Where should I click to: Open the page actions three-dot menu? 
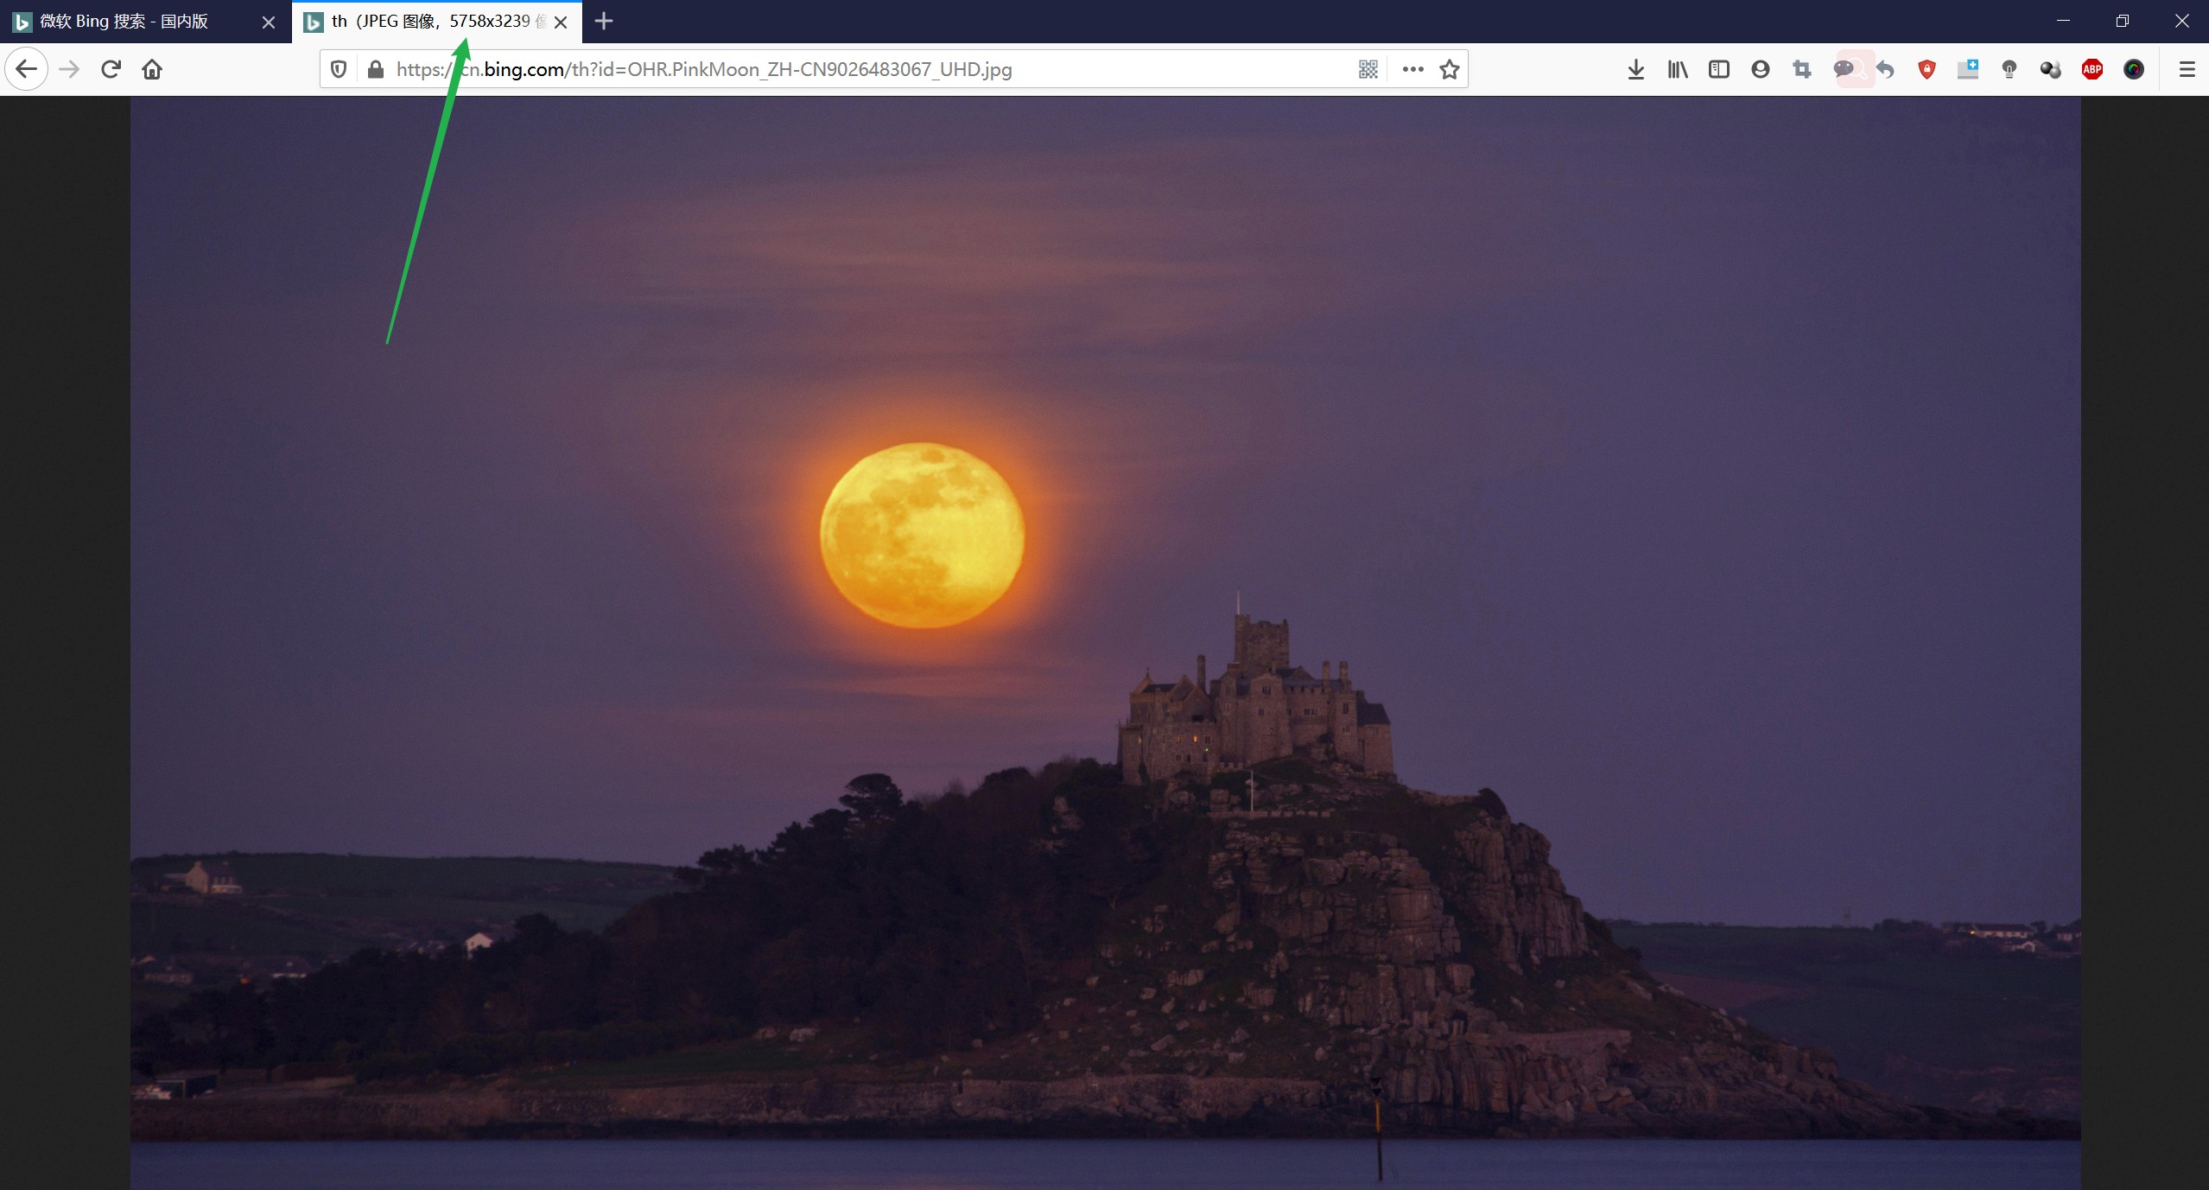pos(1412,69)
